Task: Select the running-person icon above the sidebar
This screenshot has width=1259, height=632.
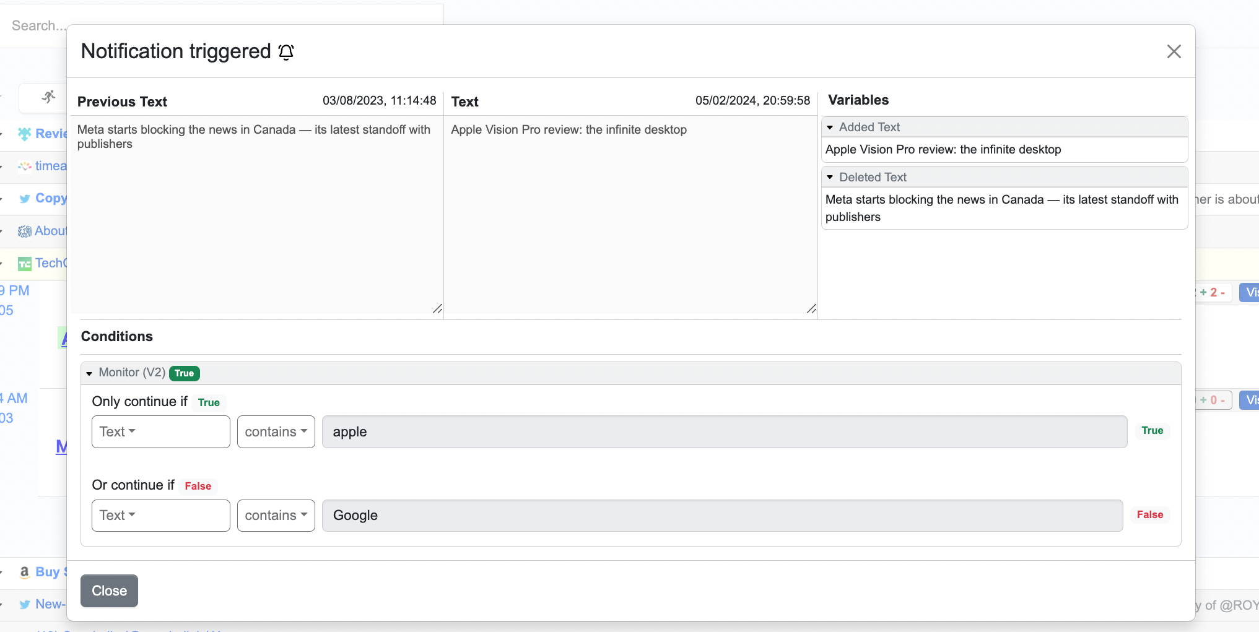Action: coord(49,97)
